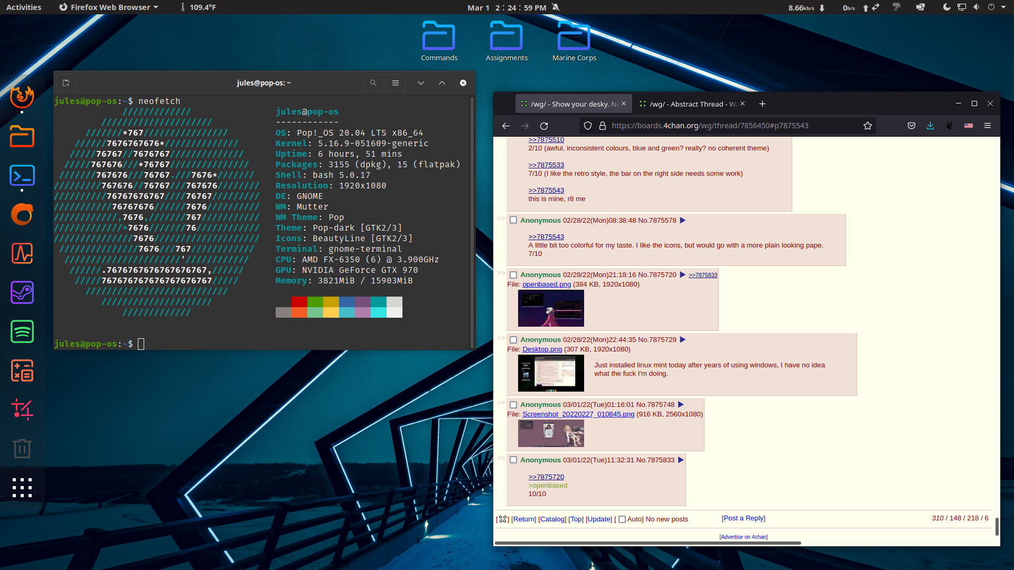Click the Post a Reply link

pyautogui.click(x=743, y=518)
